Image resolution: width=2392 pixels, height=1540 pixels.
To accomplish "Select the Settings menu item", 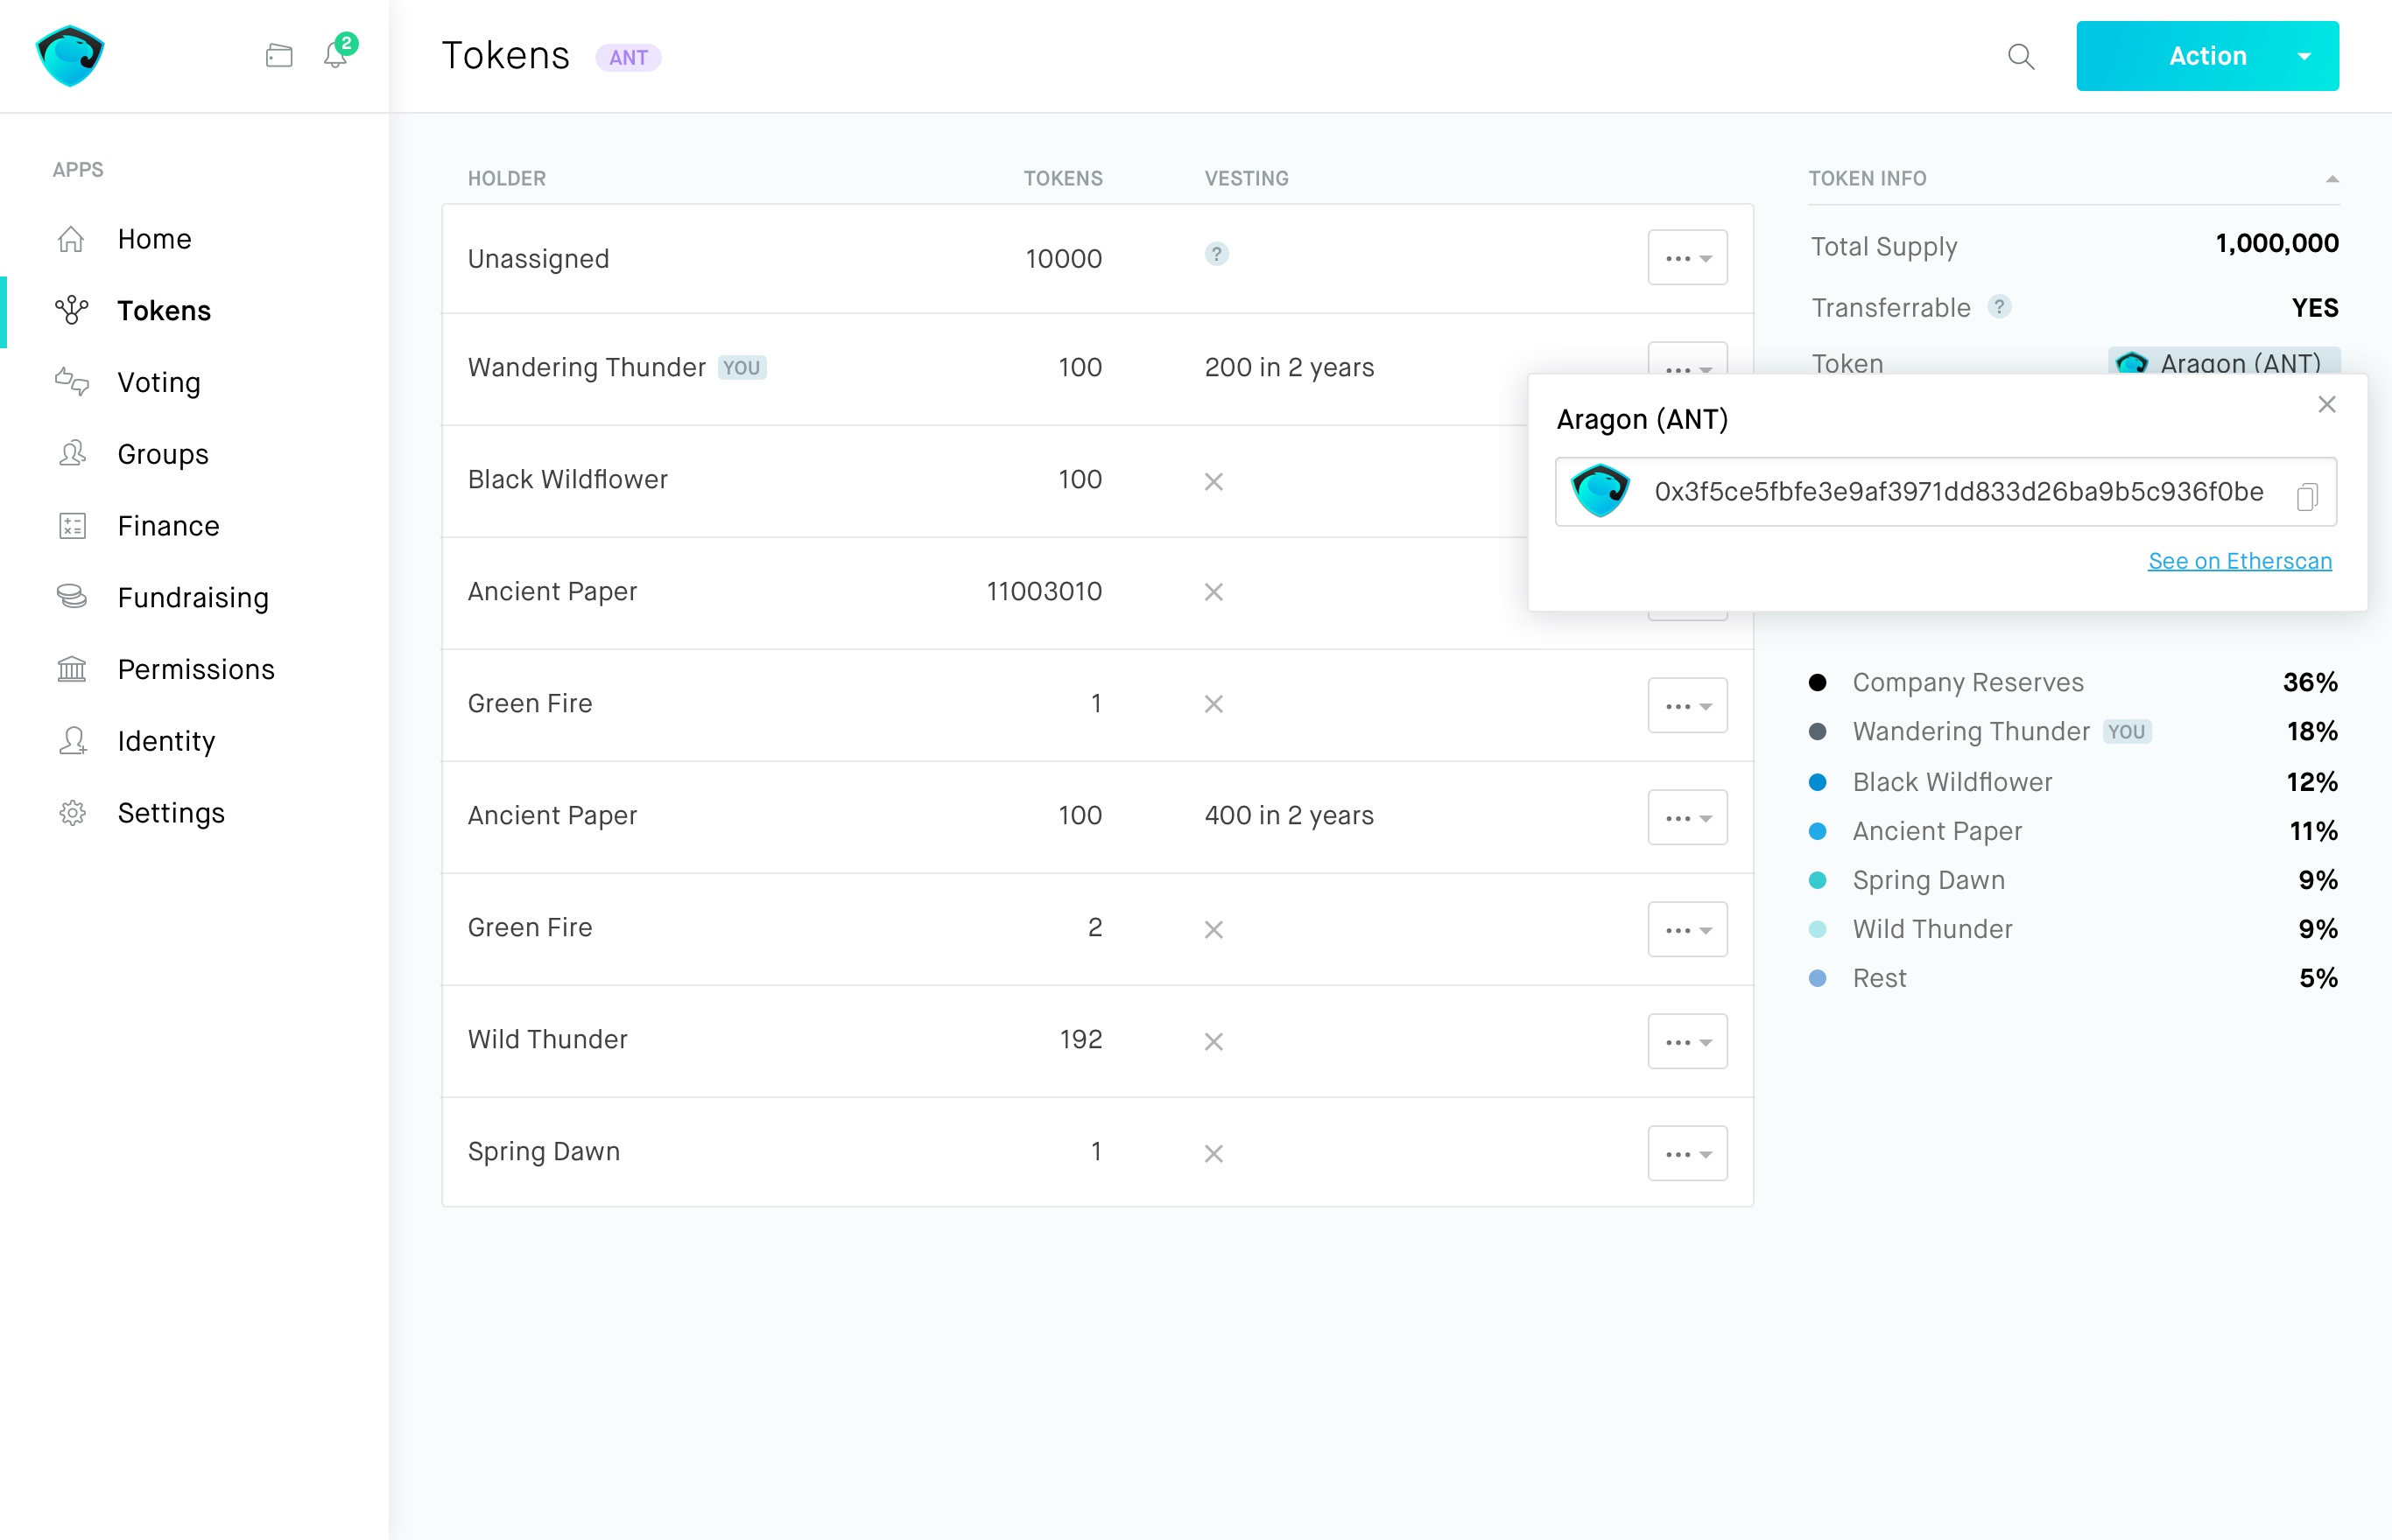I will pyautogui.click(x=171, y=812).
